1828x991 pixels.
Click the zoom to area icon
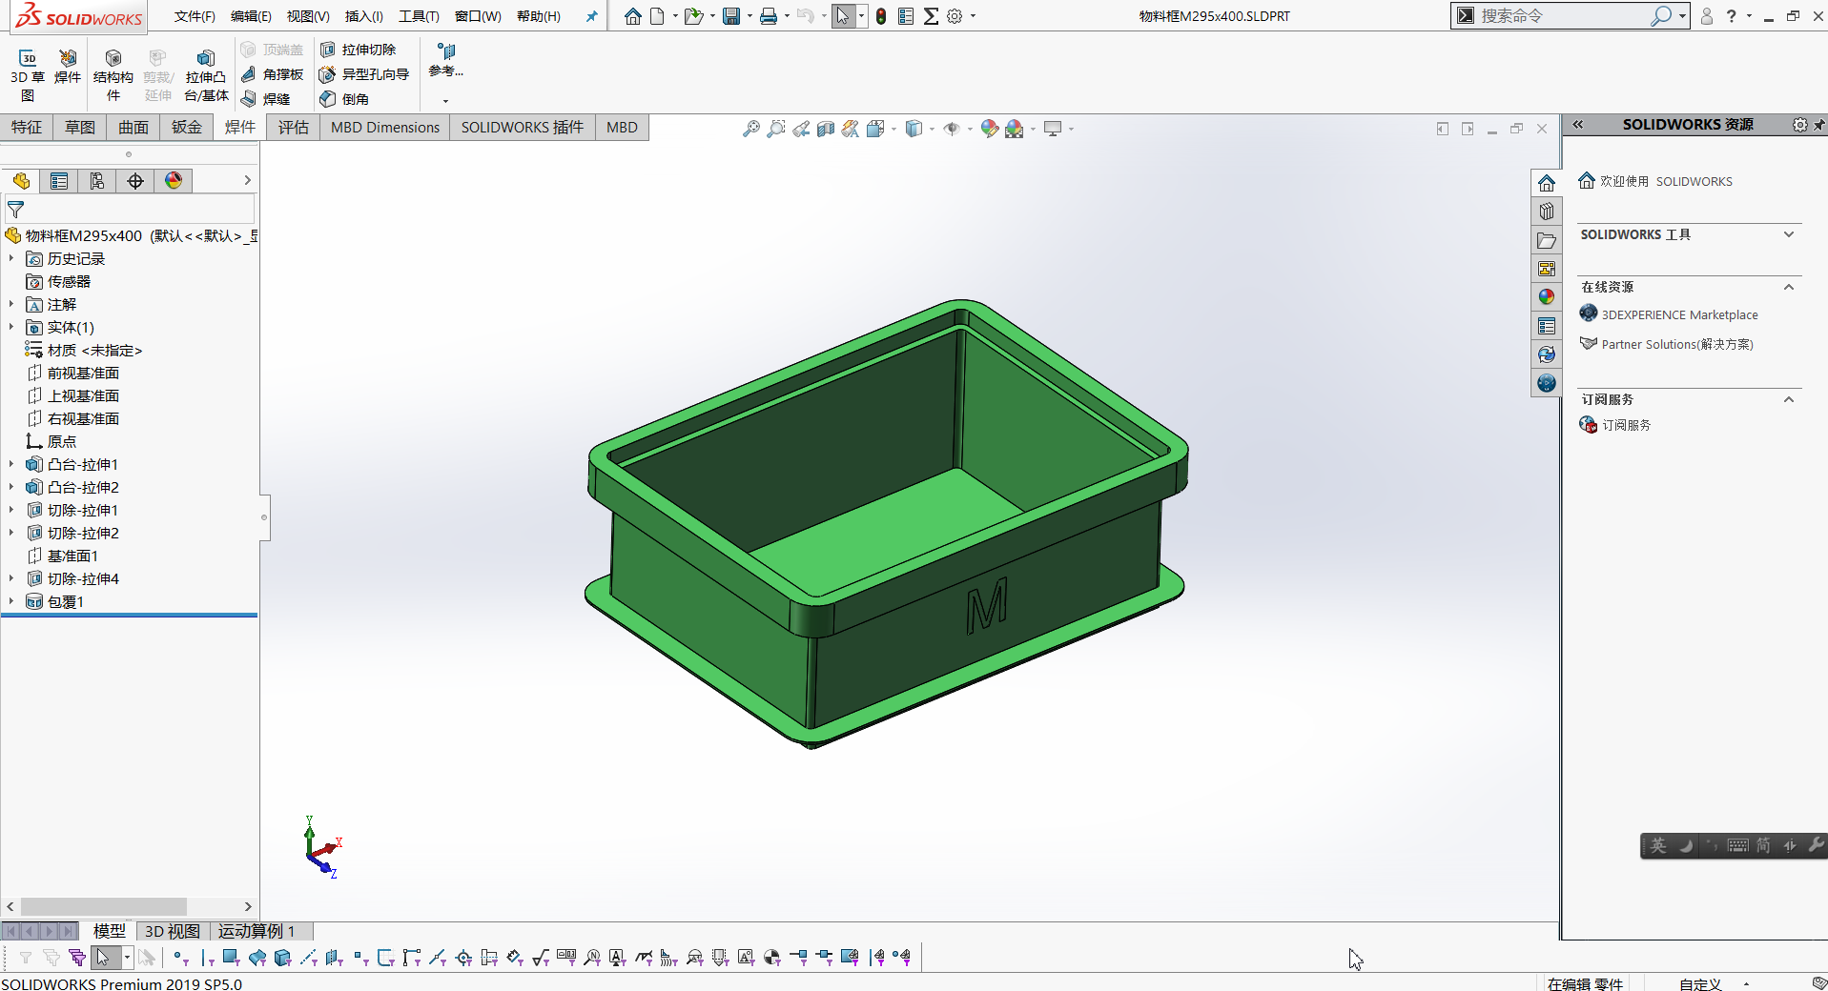click(x=776, y=129)
